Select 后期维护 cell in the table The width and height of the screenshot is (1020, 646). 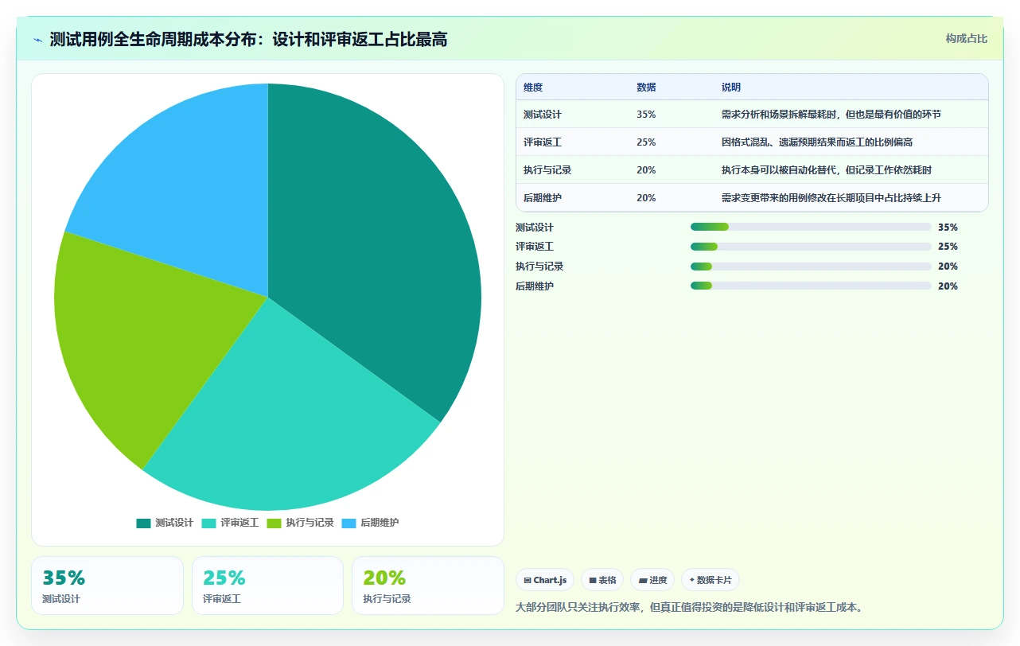coord(543,198)
